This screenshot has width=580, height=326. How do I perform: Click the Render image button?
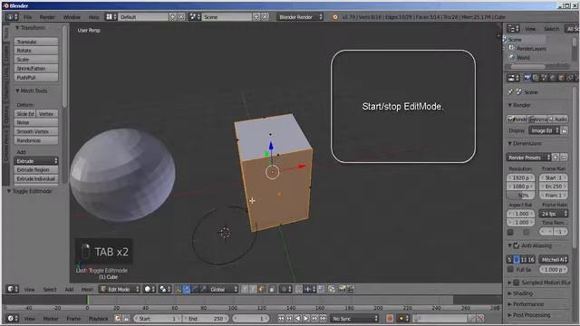(x=517, y=119)
